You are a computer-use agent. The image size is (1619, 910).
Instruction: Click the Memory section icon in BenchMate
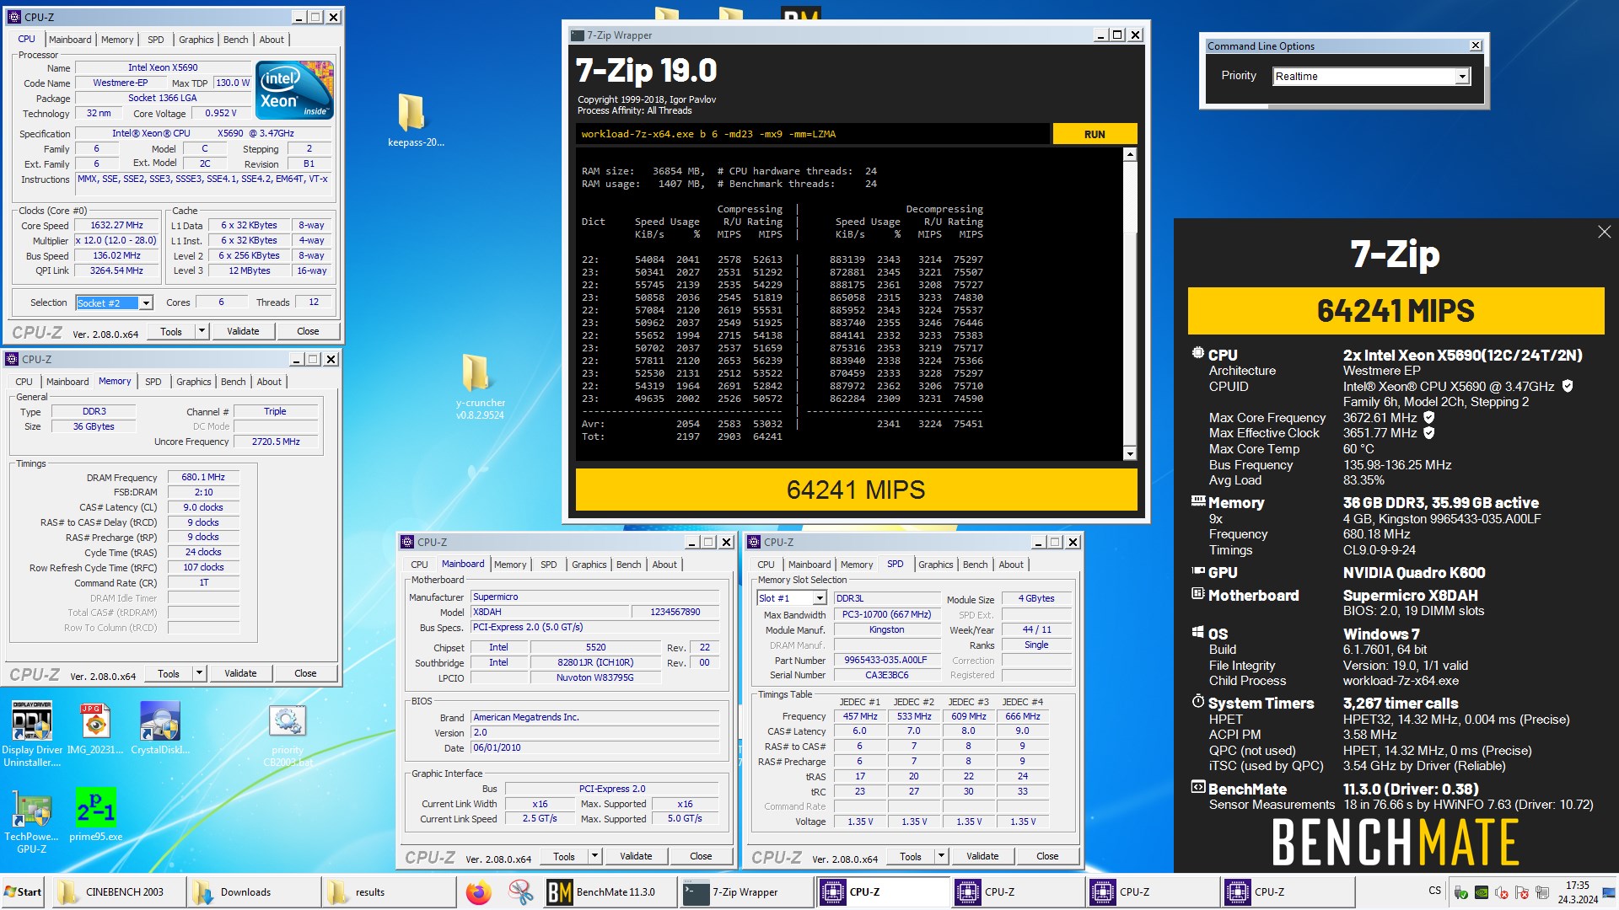pos(1197,501)
